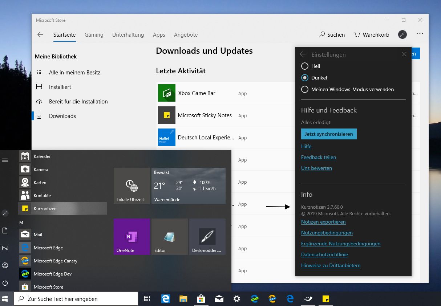Screen dimensions: 441x306
Task: Open user account icon in Start rail
Action: click(x=5, y=213)
